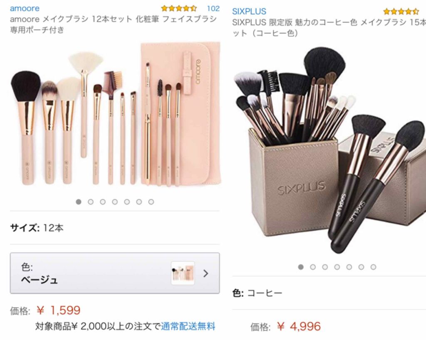Jump to fourth amoore image dot
This screenshot has height=340, width=426.
pyautogui.click(x=115, y=202)
